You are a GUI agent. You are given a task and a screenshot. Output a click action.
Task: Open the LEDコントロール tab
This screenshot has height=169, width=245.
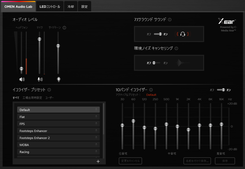pos(50,6)
